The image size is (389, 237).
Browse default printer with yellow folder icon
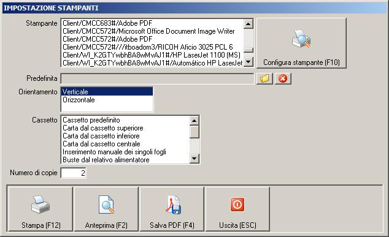click(x=264, y=78)
